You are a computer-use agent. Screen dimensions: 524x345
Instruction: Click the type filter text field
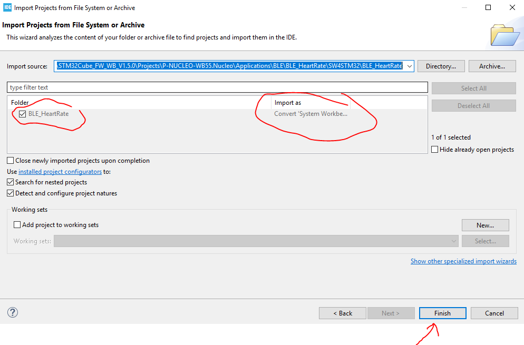217,87
